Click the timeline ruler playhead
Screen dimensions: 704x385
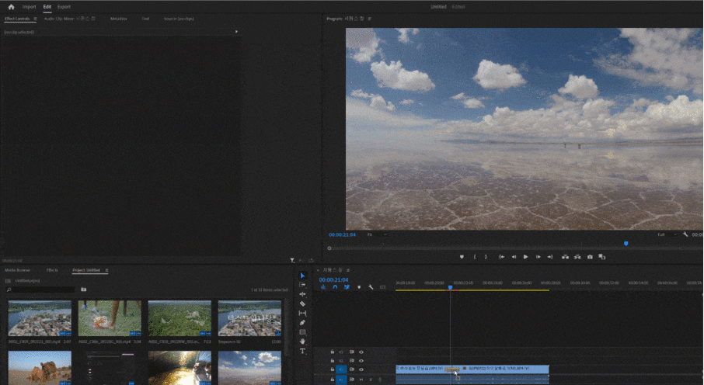point(451,287)
